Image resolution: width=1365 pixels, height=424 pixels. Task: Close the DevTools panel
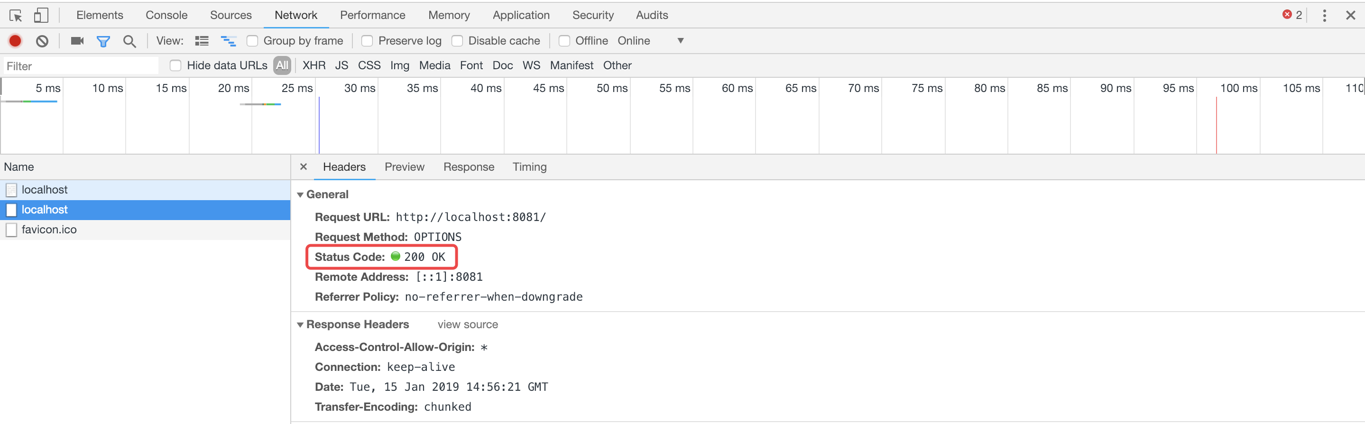click(x=1350, y=15)
